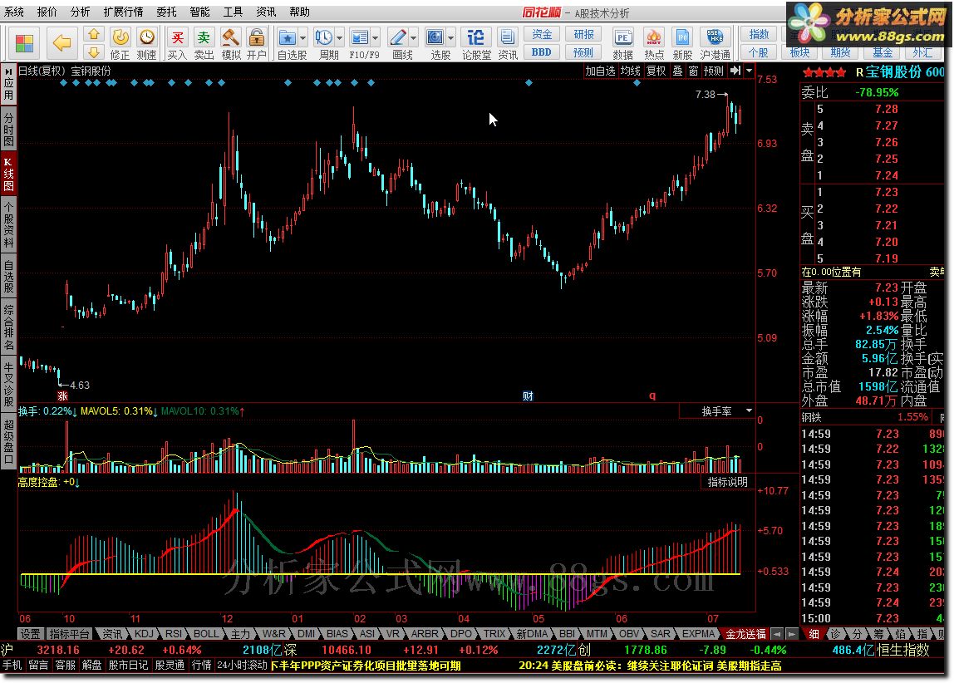Image resolution: width=954 pixels, height=683 pixels.
Task: Toggle 应用 sidebar panel
Action: point(8,85)
